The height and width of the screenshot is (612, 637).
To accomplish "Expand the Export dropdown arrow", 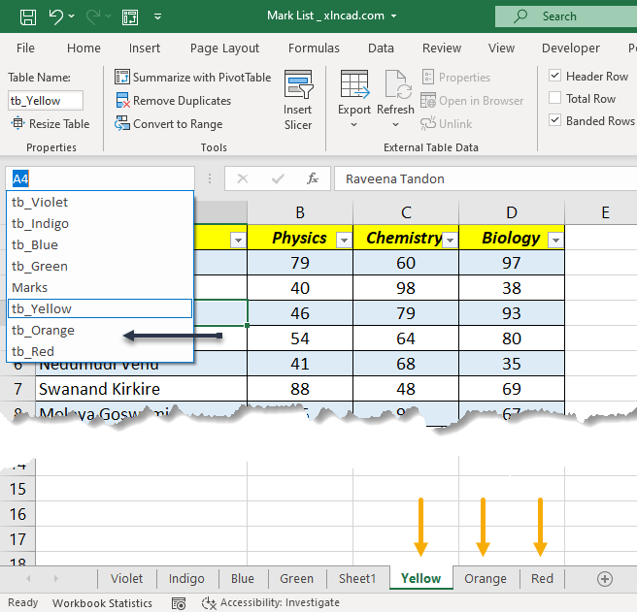I will (x=353, y=124).
